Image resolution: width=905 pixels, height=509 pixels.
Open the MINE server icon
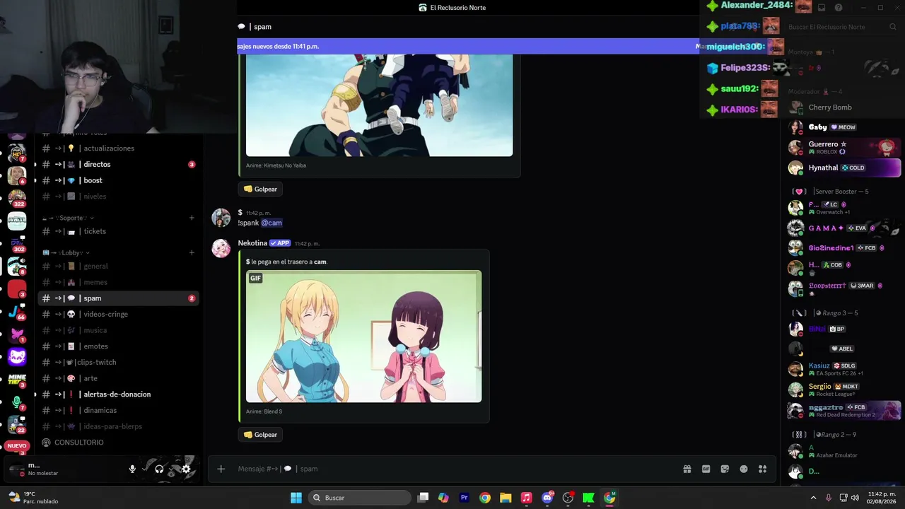[x=17, y=380]
